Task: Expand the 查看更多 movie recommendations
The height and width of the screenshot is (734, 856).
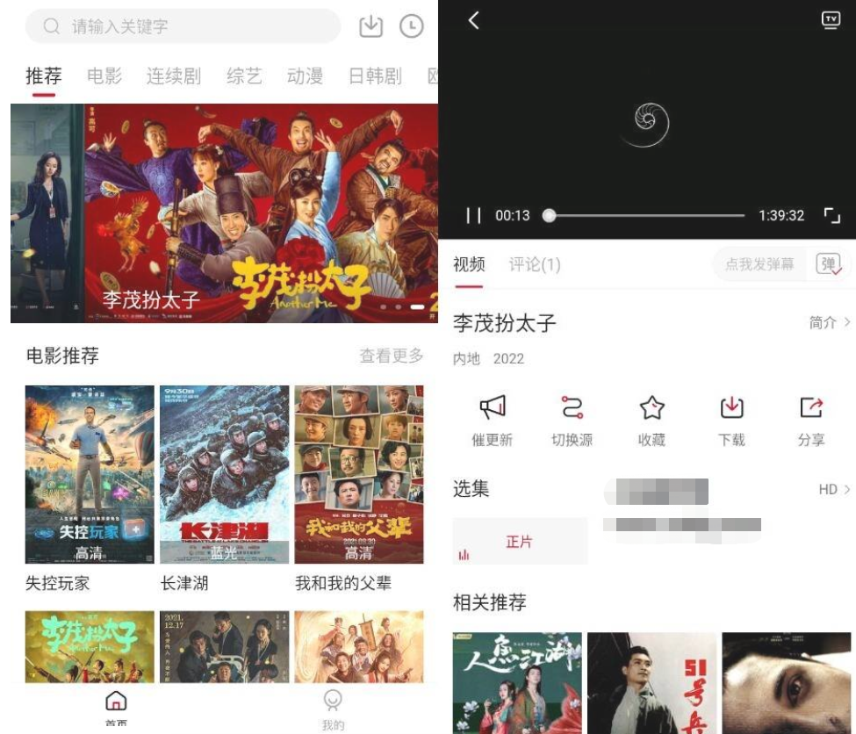Action: 391,356
